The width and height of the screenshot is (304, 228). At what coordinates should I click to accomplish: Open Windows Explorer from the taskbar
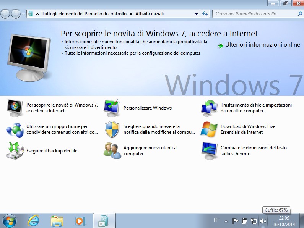[57, 221]
